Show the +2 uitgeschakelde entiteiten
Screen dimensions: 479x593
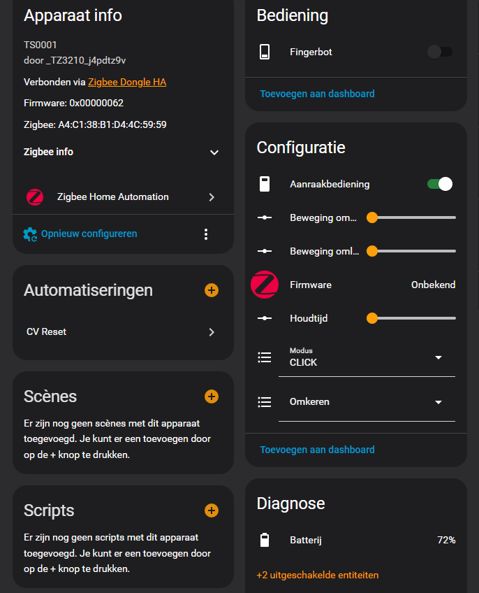tap(318, 575)
